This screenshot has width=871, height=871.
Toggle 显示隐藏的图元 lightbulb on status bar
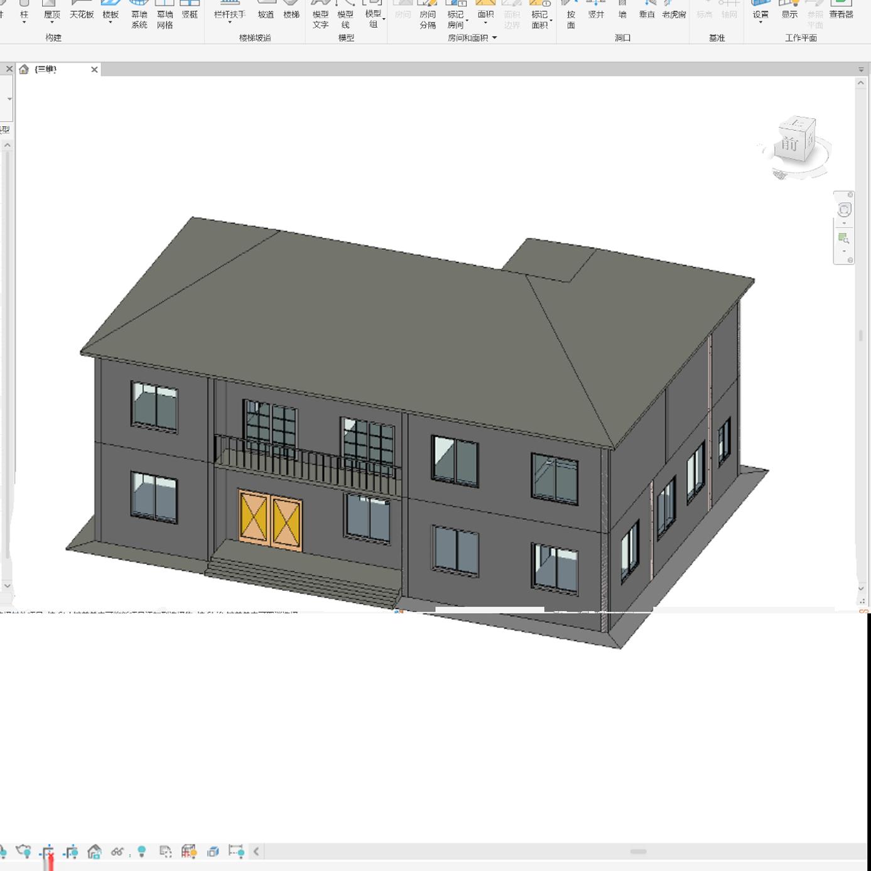click(141, 852)
